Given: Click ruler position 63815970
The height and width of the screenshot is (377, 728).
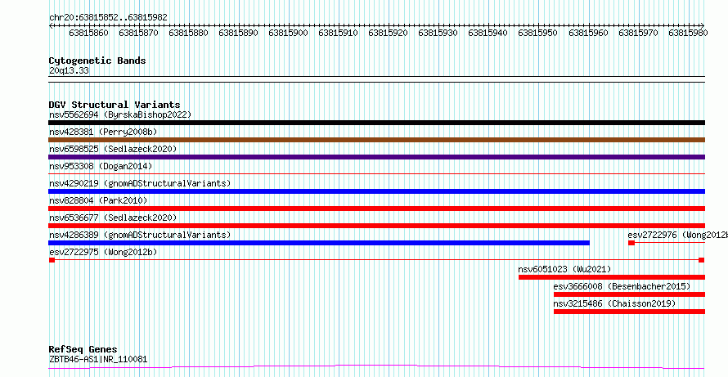Looking at the screenshot, I should pos(638,33).
